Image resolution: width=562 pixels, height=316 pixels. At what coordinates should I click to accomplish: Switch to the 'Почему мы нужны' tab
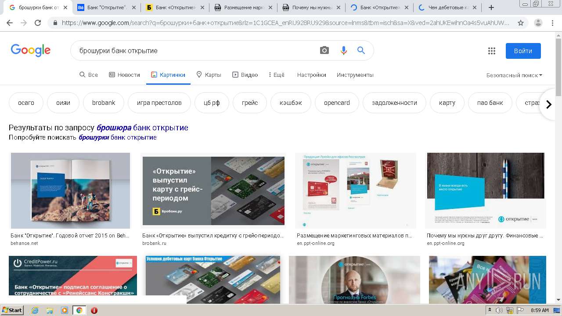click(311, 7)
